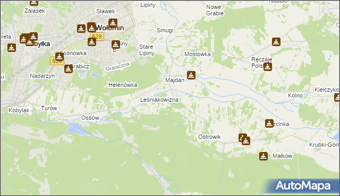Click the lone POI marker near 'reta' label
Image resolution: width=340 pixels, height=196 pixels.
[12, 48]
